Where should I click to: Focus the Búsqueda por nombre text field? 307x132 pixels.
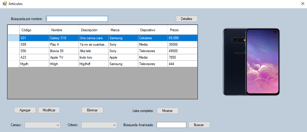[x=77, y=19]
